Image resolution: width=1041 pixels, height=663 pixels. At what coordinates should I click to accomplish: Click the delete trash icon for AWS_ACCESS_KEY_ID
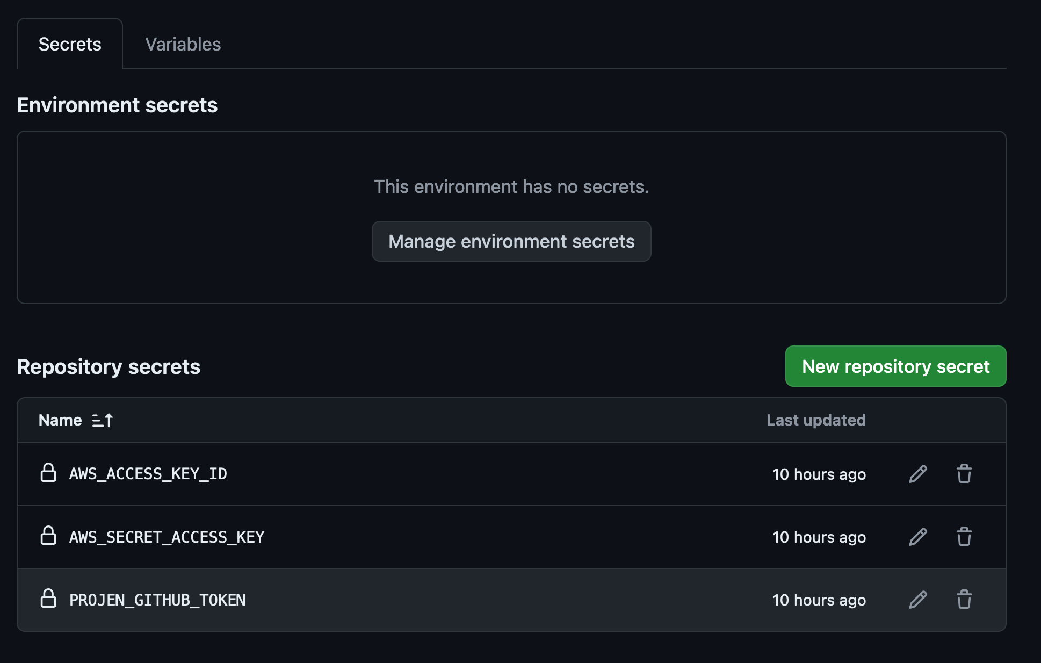coord(964,474)
